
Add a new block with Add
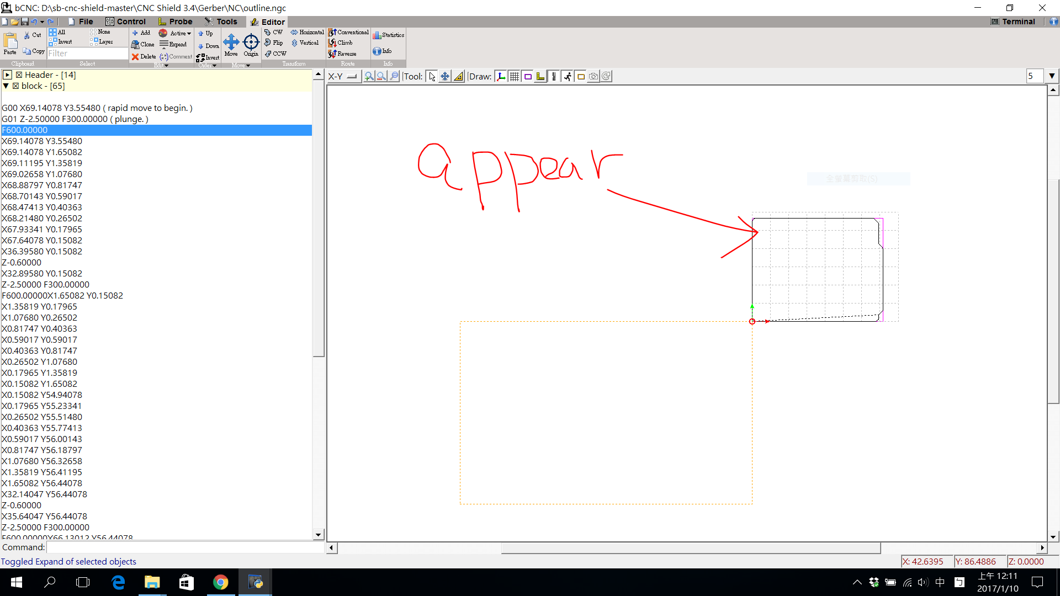(141, 33)
